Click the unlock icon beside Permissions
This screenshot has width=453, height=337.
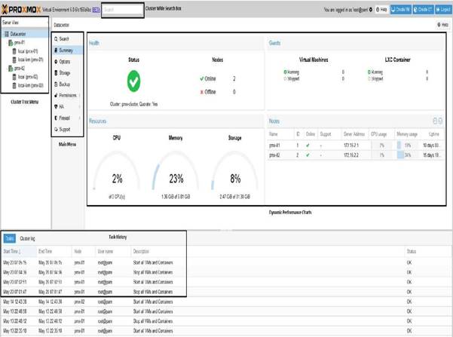tap(56, 96)
